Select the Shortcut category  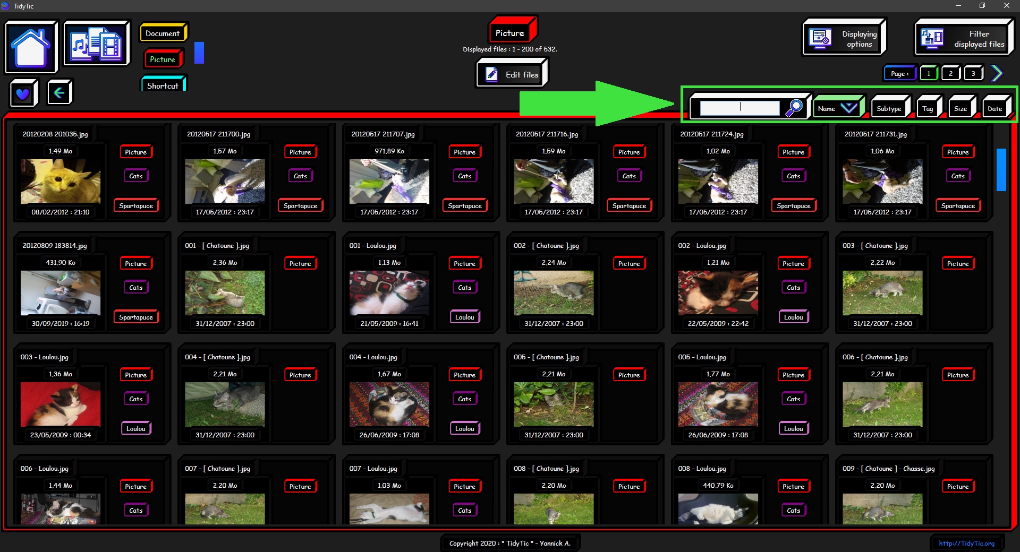[163, 85]
